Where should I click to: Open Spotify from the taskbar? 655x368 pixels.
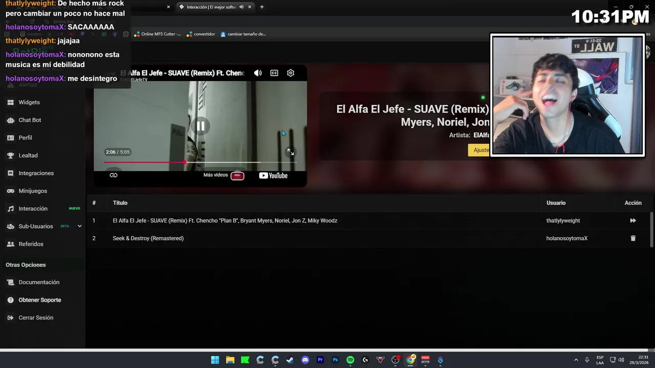coord(351,360)
